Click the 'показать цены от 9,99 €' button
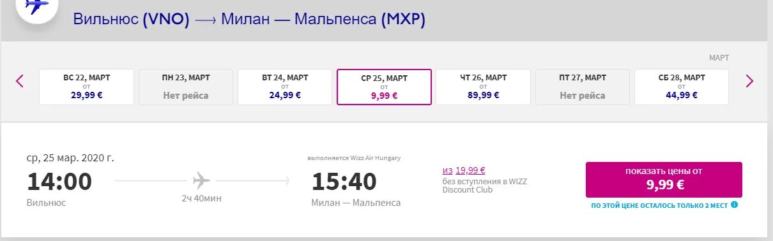The height and width of the screenshot is (241, 773). pyautogui.click(x=664, y=180)
